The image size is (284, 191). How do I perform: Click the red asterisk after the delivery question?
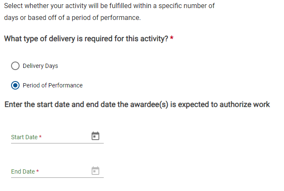coord(172,39)
